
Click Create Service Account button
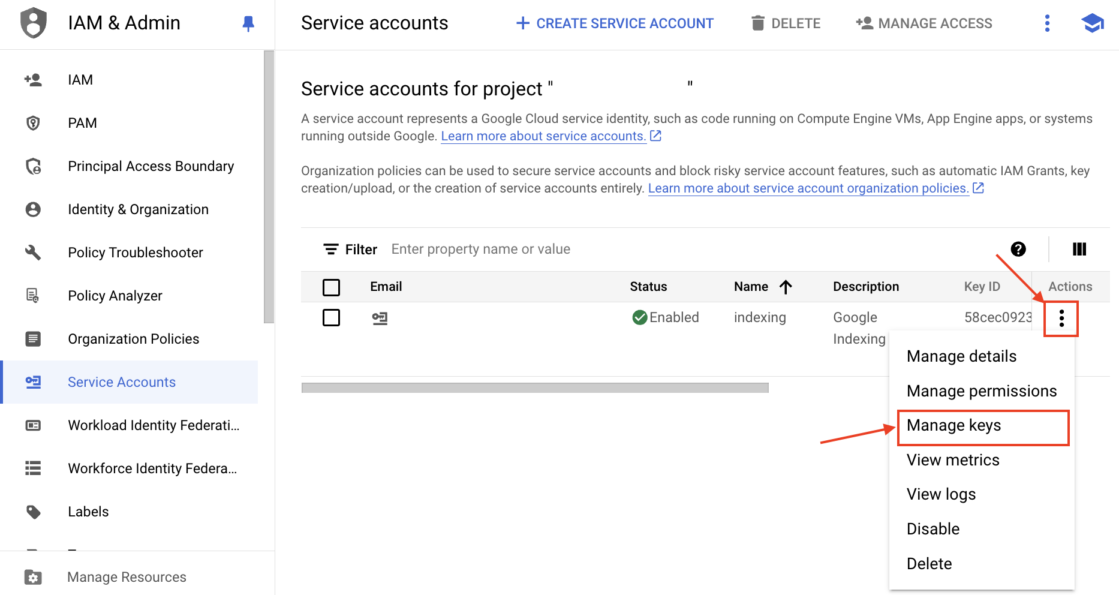click(x=615, y=23)
